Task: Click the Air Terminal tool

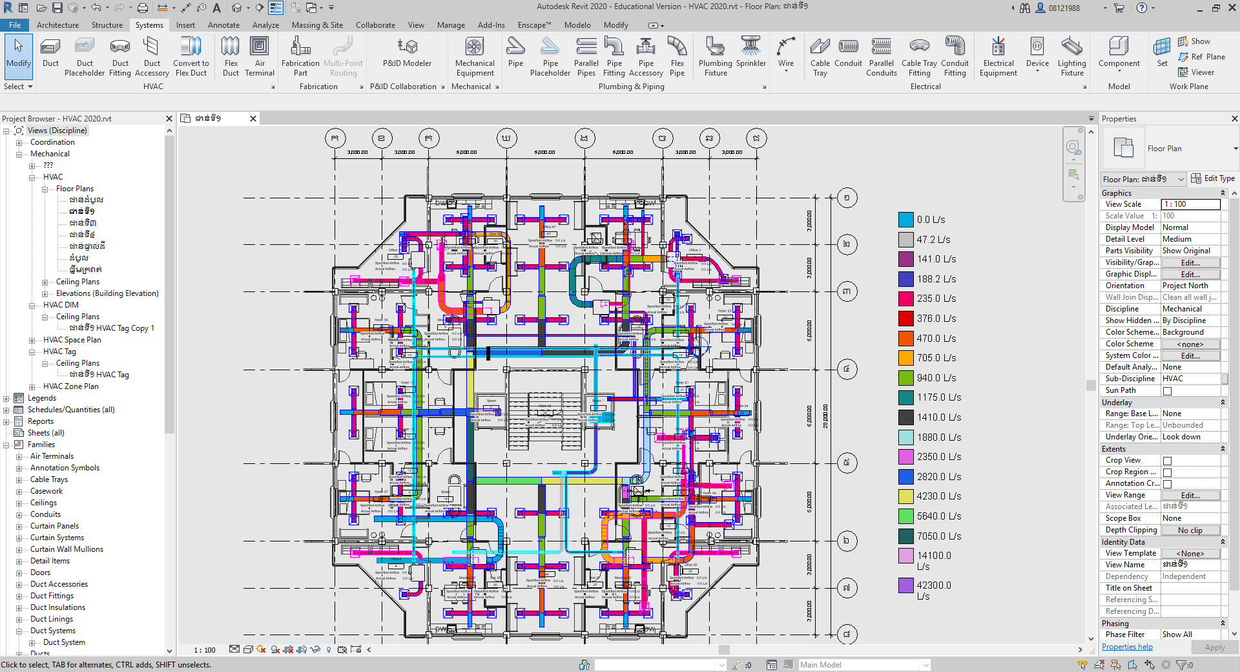Action: click(x=260, y=56)
